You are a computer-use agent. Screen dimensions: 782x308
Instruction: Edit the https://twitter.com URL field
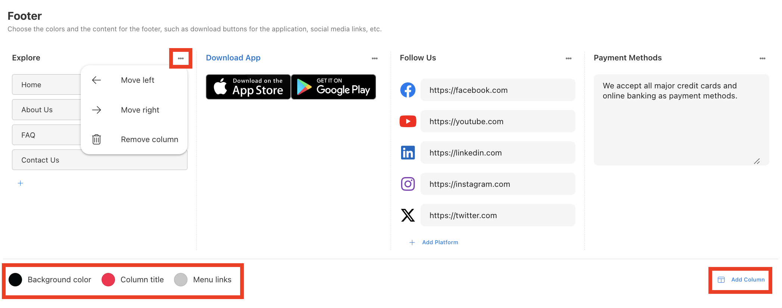coord(498,215)
